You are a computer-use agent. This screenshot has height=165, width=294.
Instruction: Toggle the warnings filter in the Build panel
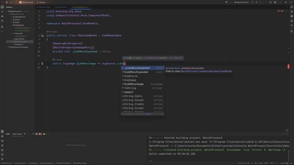pyautogui.click(x=45, y=134)
